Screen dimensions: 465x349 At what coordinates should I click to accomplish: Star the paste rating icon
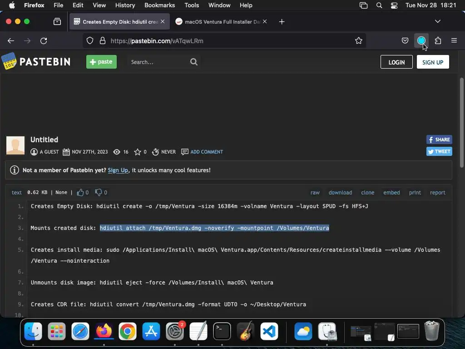tap(137, 152)
